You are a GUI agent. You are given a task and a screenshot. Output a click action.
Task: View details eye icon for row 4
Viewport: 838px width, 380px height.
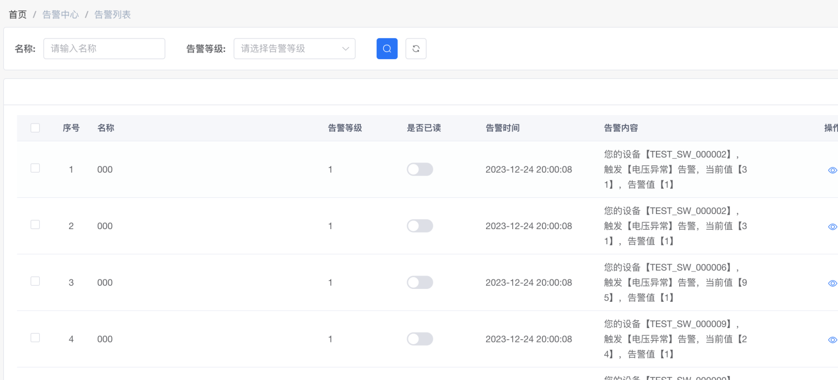pos(832,339)
